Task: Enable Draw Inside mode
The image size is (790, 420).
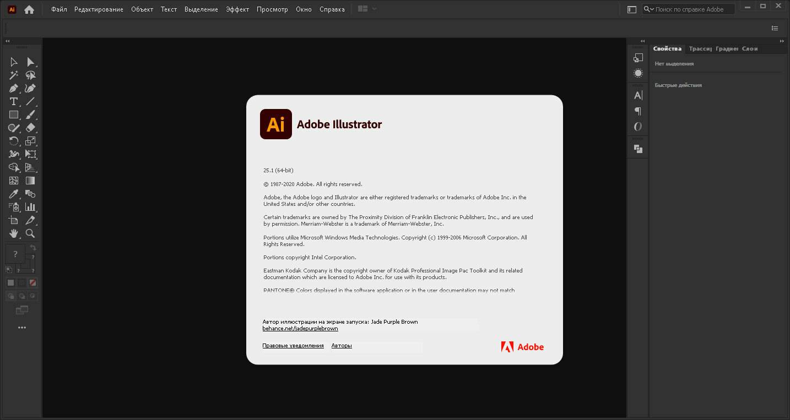Action: tap(33, 296)
